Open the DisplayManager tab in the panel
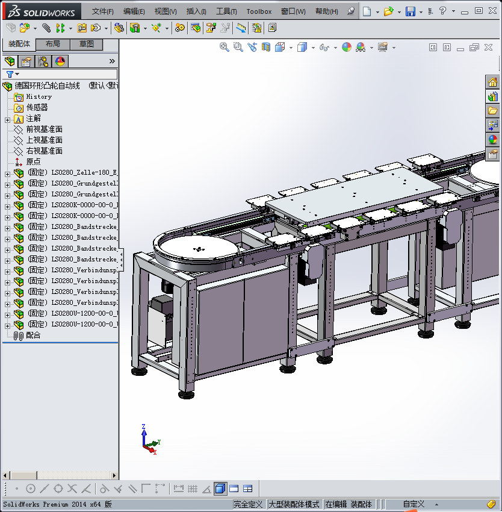Image resolution: width=502 pixels, height=512 pixels. coord(60,61)
